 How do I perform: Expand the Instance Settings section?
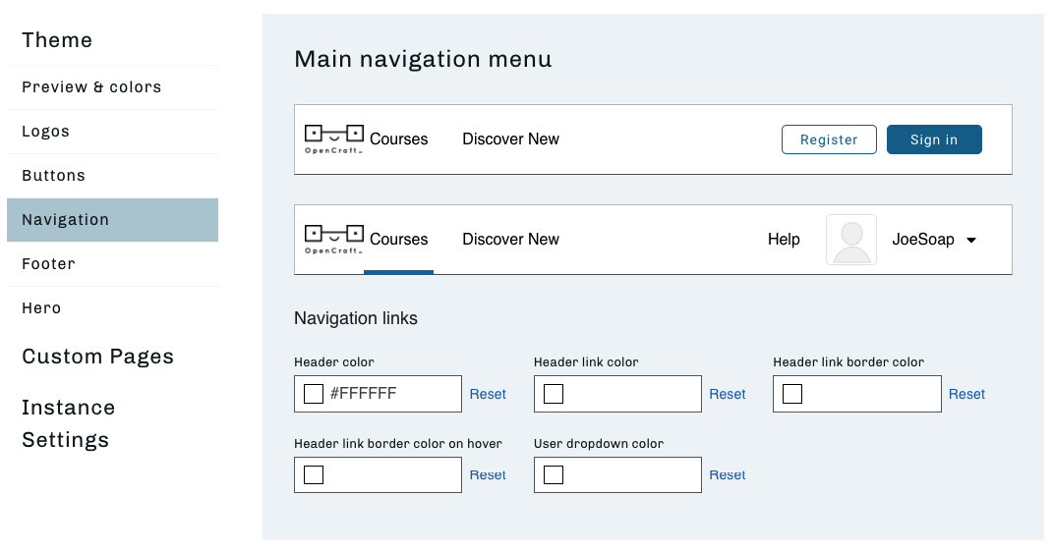click(69, 423)
